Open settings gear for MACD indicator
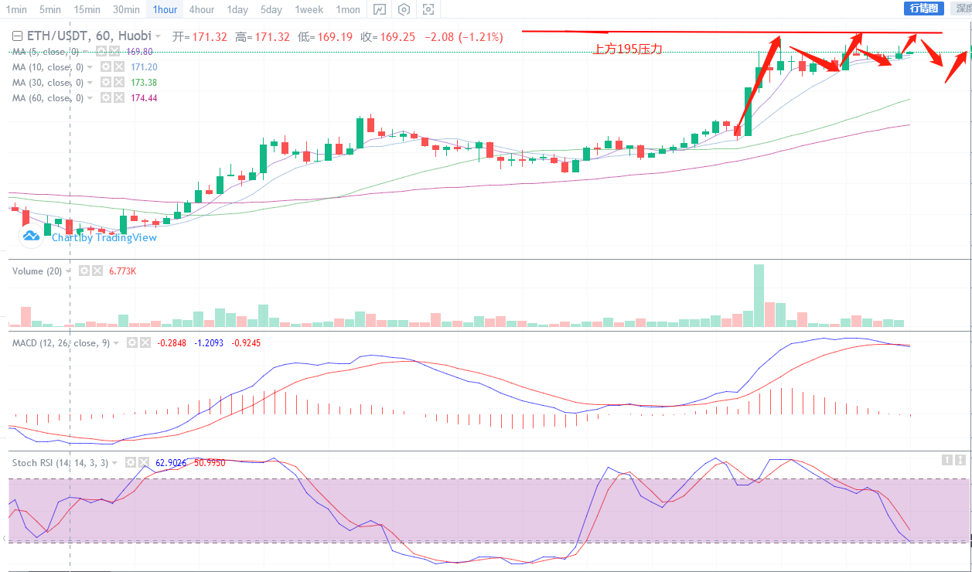The height and width of the screenshot is (572, 972). (x=132, y=342)
